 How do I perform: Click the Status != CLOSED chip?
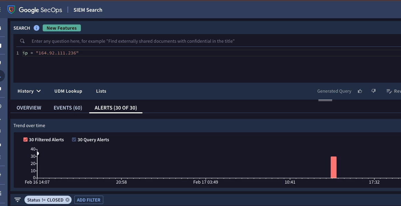45,200
